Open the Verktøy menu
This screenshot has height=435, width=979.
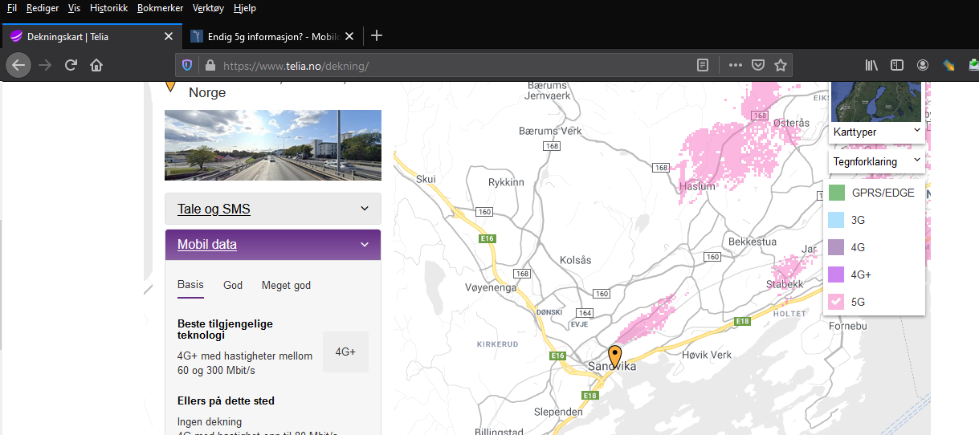[x=209, y=8]
